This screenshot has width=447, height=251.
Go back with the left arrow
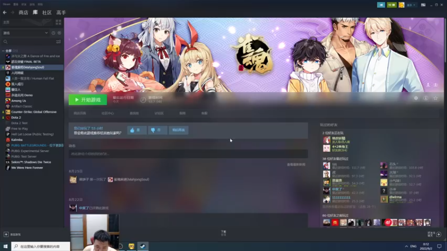[x=4, y=12]
